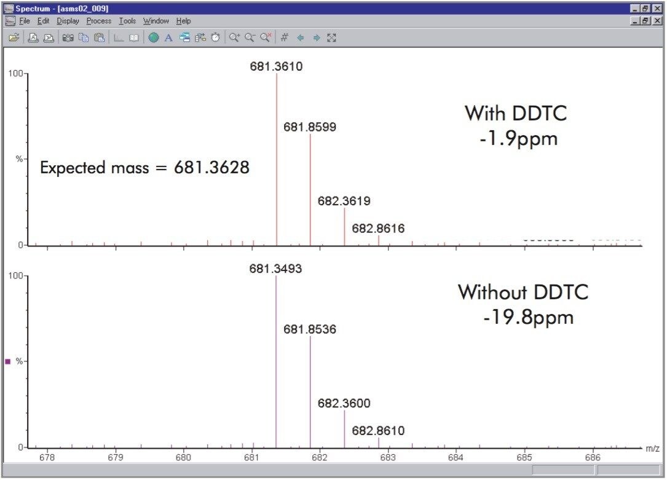Click the stopwatch toolbar icon

coord(216,38)
